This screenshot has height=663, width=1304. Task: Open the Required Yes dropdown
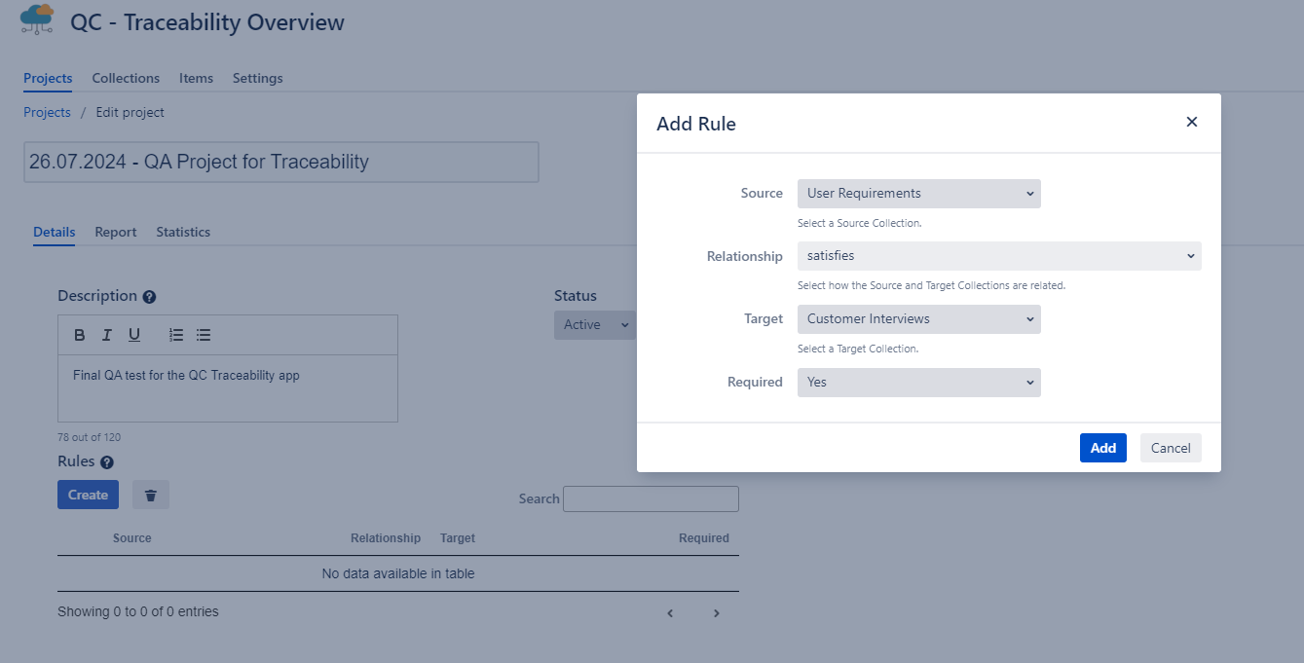[x=918, y=383]
